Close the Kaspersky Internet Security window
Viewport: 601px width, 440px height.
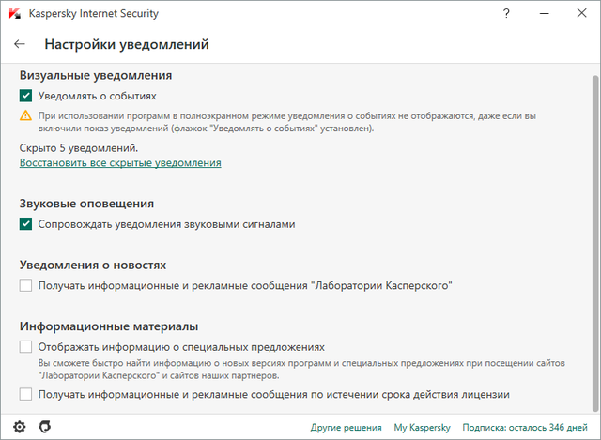click(582, 13)
